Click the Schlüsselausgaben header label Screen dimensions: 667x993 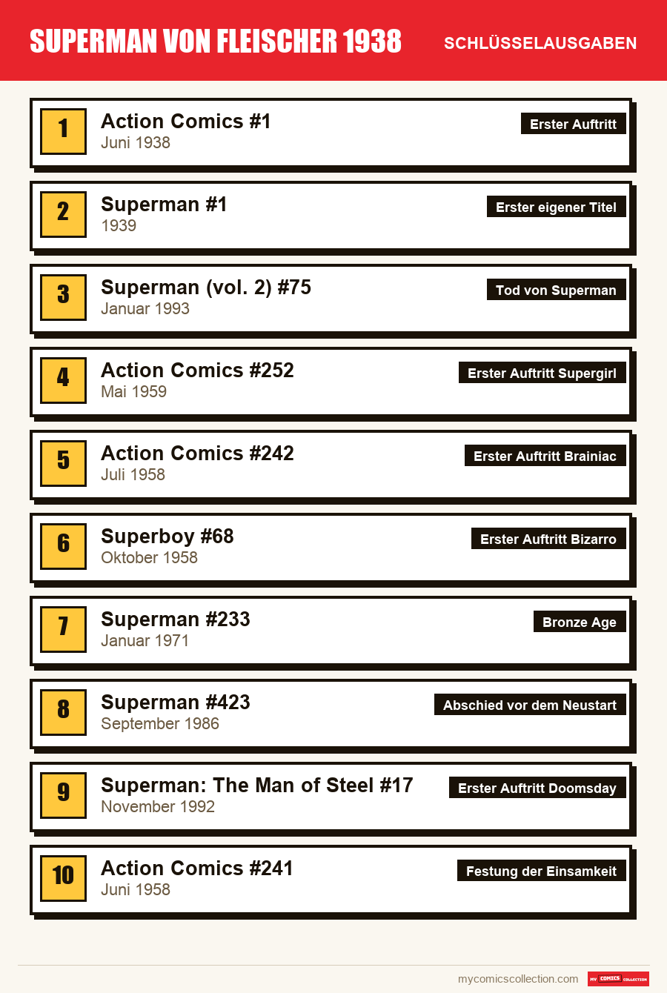pyautogui.click(x=540, y=43)
